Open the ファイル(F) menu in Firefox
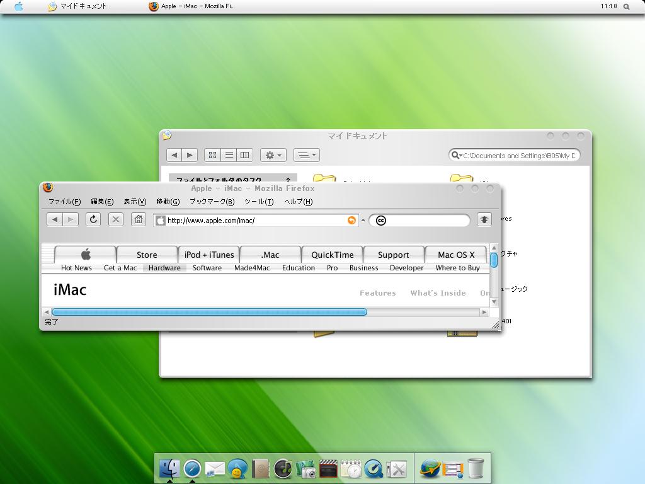 (65, 202)
